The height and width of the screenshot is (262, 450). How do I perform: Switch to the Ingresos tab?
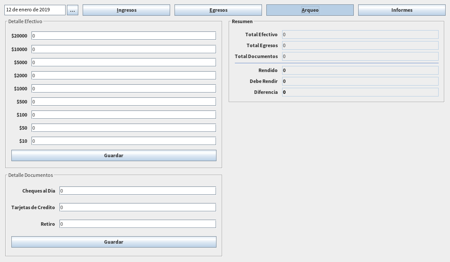[x=126, y=10]
